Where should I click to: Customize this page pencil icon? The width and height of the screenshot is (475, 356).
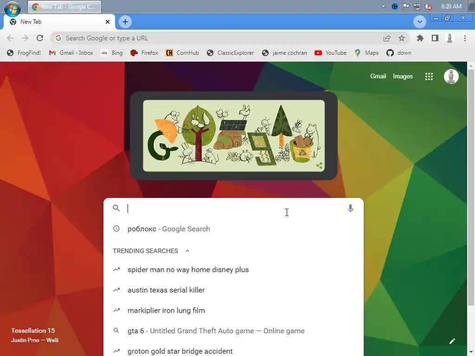coord(452,341)
